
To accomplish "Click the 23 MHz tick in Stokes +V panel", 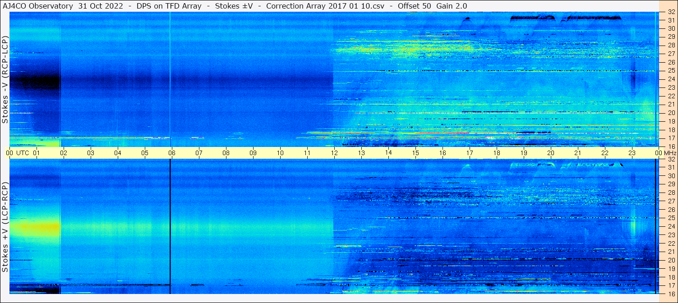I will (671, 235).
